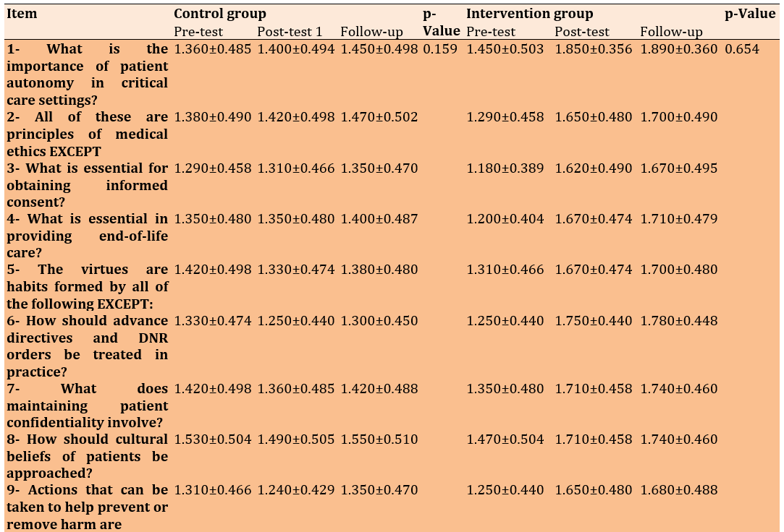Select item 5 about virtues as habits
The width and height of the screenshot is (784, 532).
pyautogui.click(x=87, y=286)
